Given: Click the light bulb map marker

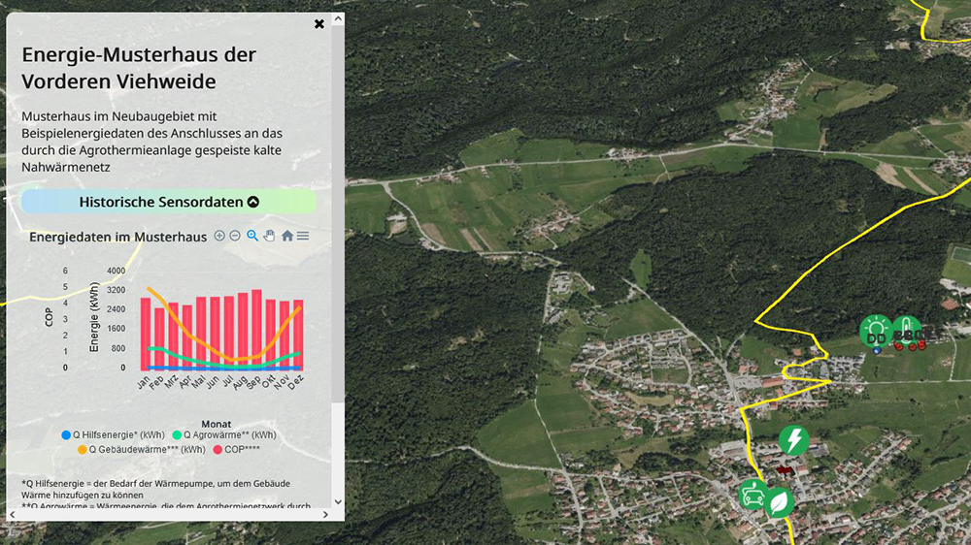Looking at the screenshot, I should [876, 330].
